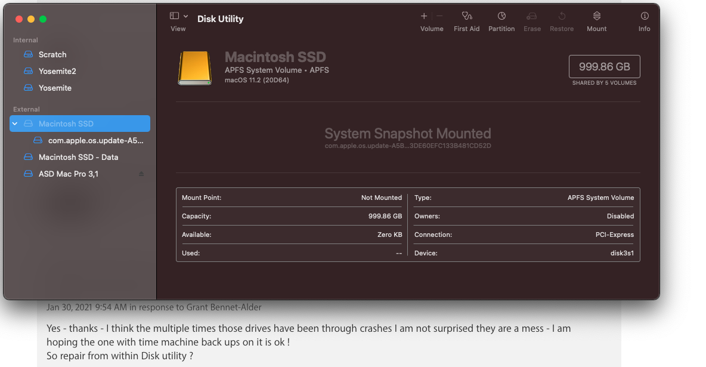
Task: Click the Restore toolbar icon
Action: pyautogui.click(x=562, y=16)
